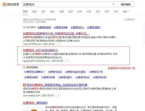Select suggestion 如意馄饨电话
The image size is (145, 111).
(55, 72)
